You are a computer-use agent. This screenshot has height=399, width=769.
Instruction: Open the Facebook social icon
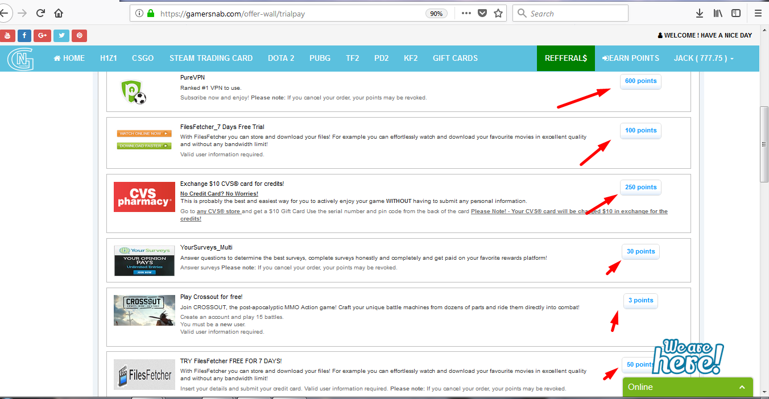24,35
